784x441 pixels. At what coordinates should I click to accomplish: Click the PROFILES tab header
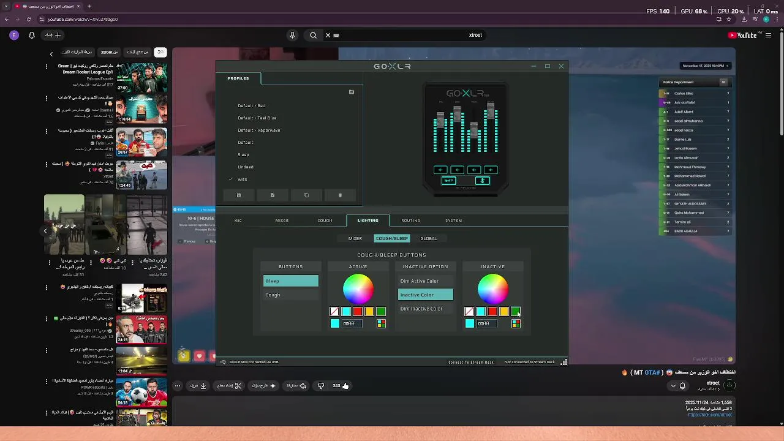tap(238, 78)
